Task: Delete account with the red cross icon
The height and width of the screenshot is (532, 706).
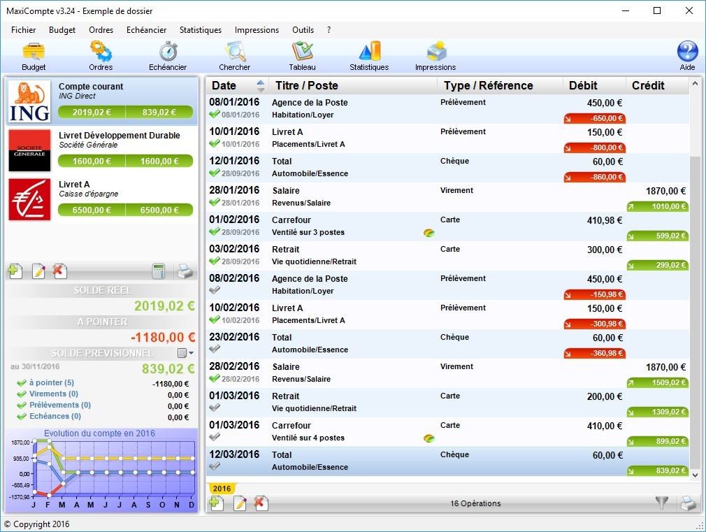Action: [59, 271]
